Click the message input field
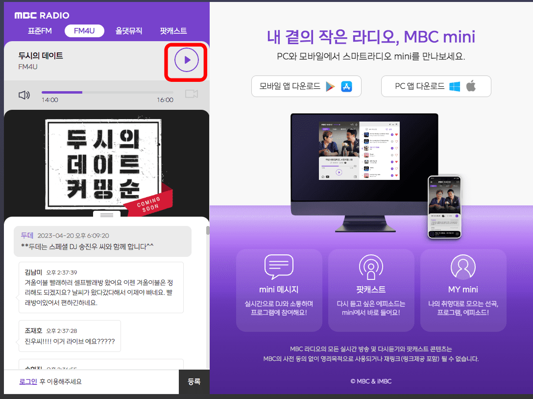This screenshot has height=399, width=533. [x=92, y=382]
